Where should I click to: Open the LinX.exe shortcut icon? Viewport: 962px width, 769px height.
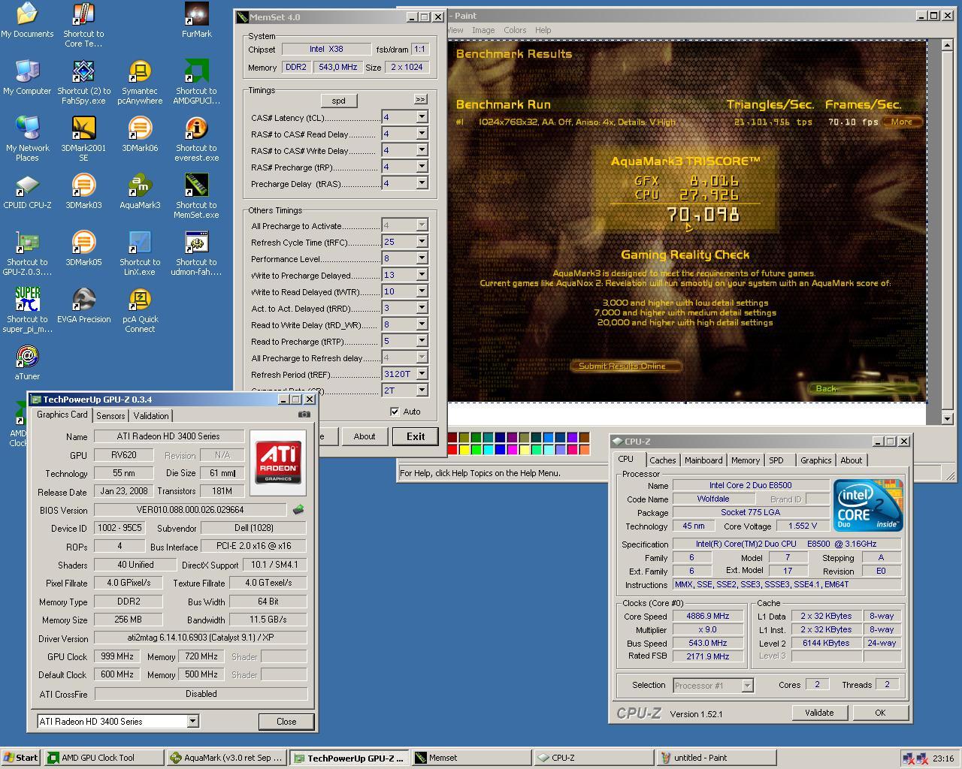(x=140, y=253)
